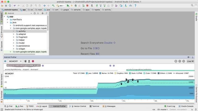Click the profiler timeline horizontal scrollbar

coord(115,103)
